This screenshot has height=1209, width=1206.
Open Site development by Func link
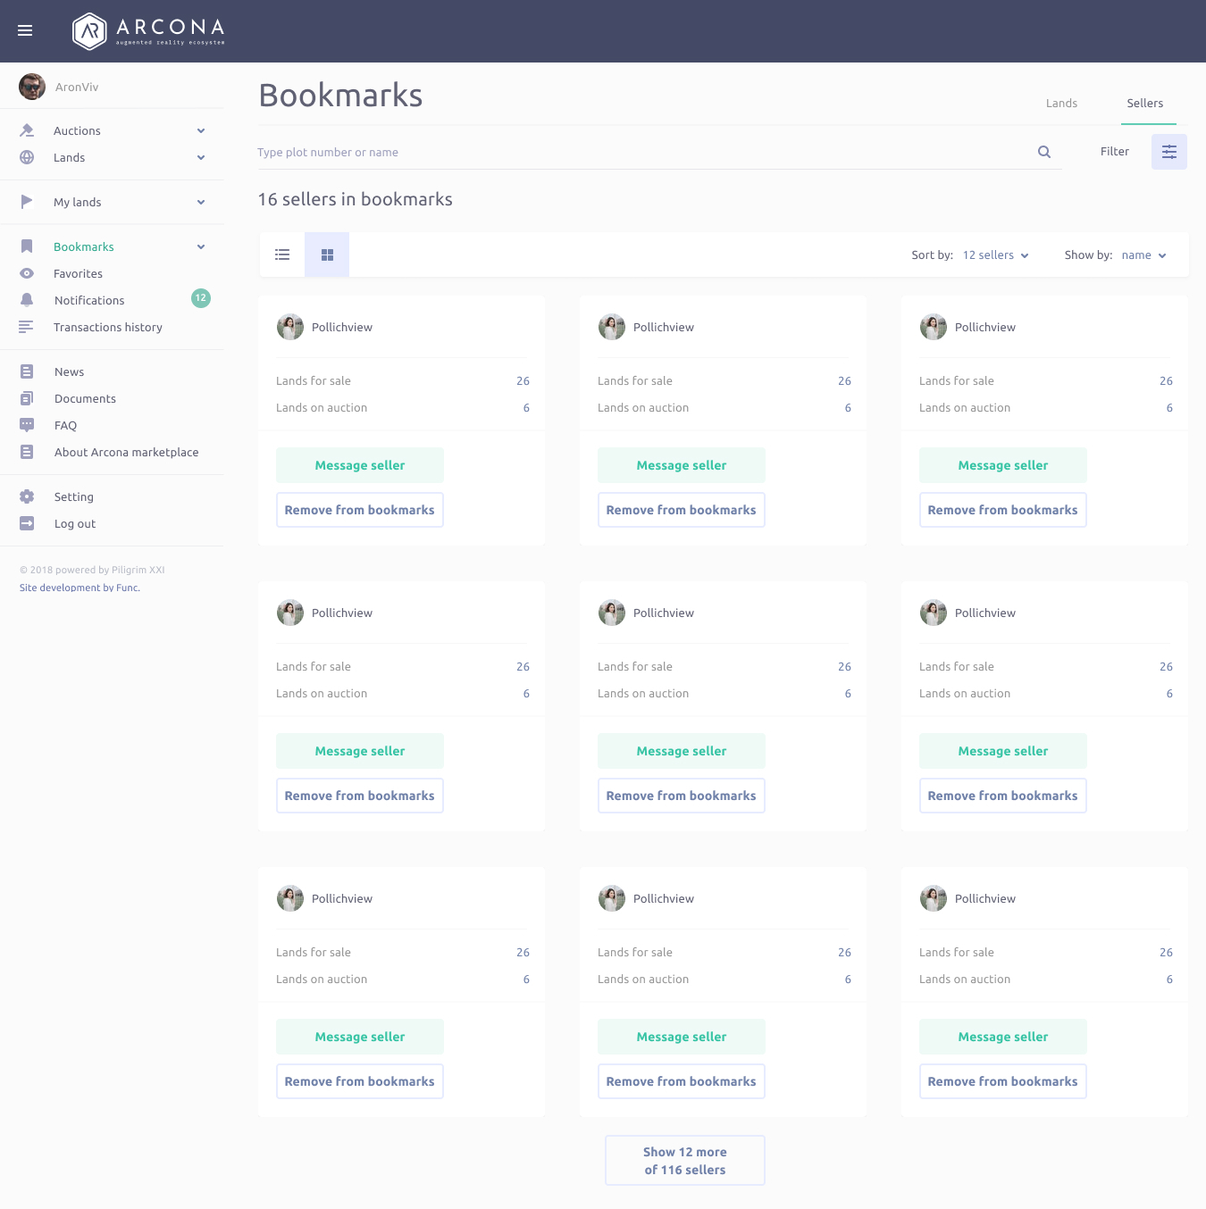pyautogui.click(x=80, y=588)
